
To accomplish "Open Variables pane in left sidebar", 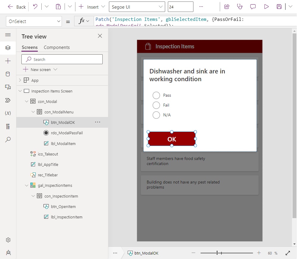I will [x=8, y=113].
